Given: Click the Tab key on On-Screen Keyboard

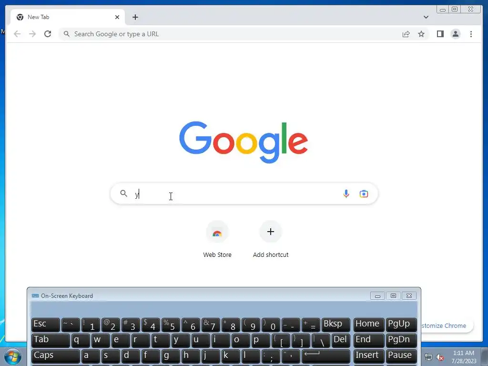Looking at the screenshot, I should tap(51, 340).
